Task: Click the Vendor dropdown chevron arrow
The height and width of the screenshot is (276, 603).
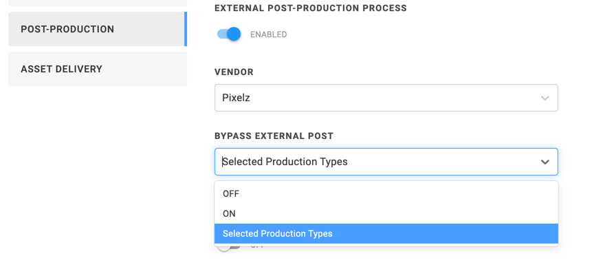Action: 545,98
